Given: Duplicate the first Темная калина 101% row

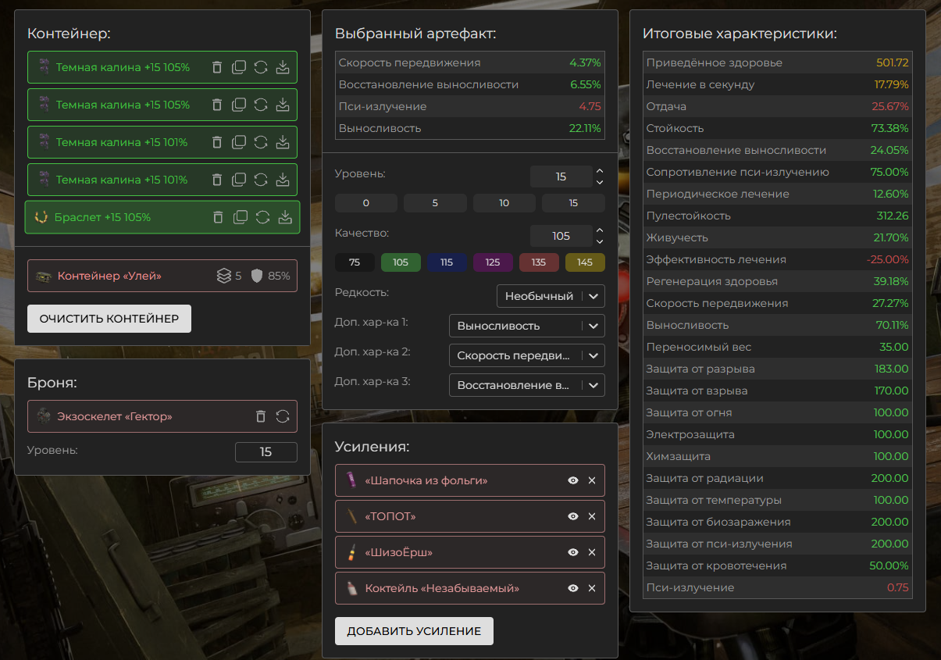Looking at the screenshot, I should click(239, 142).
